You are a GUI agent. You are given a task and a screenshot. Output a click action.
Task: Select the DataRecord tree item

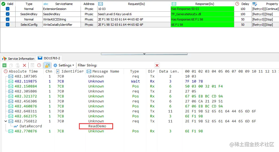pos(31,126)
